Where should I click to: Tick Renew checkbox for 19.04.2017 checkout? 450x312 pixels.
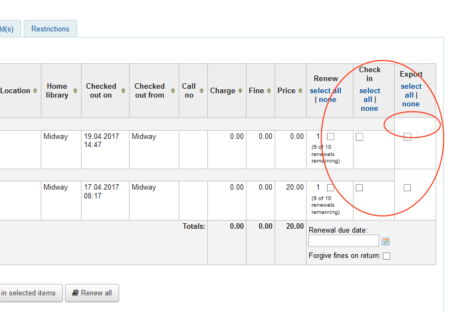coord(330,137)
